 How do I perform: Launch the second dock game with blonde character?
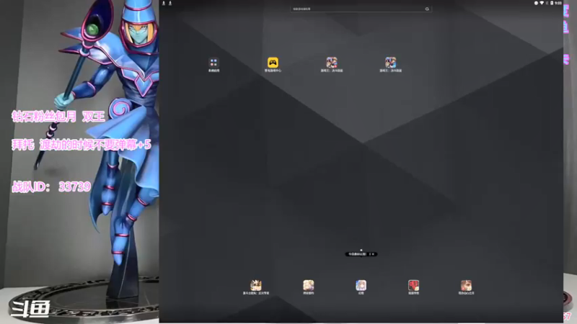(x=309, y=285)
